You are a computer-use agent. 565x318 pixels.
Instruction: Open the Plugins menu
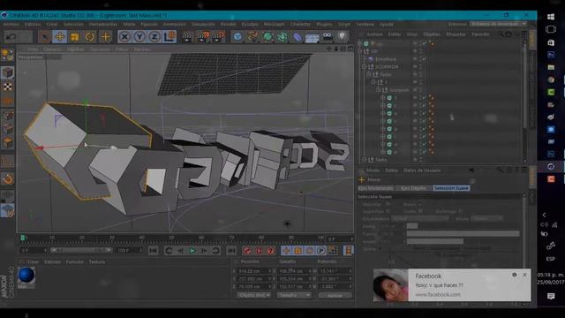[324, 24]
